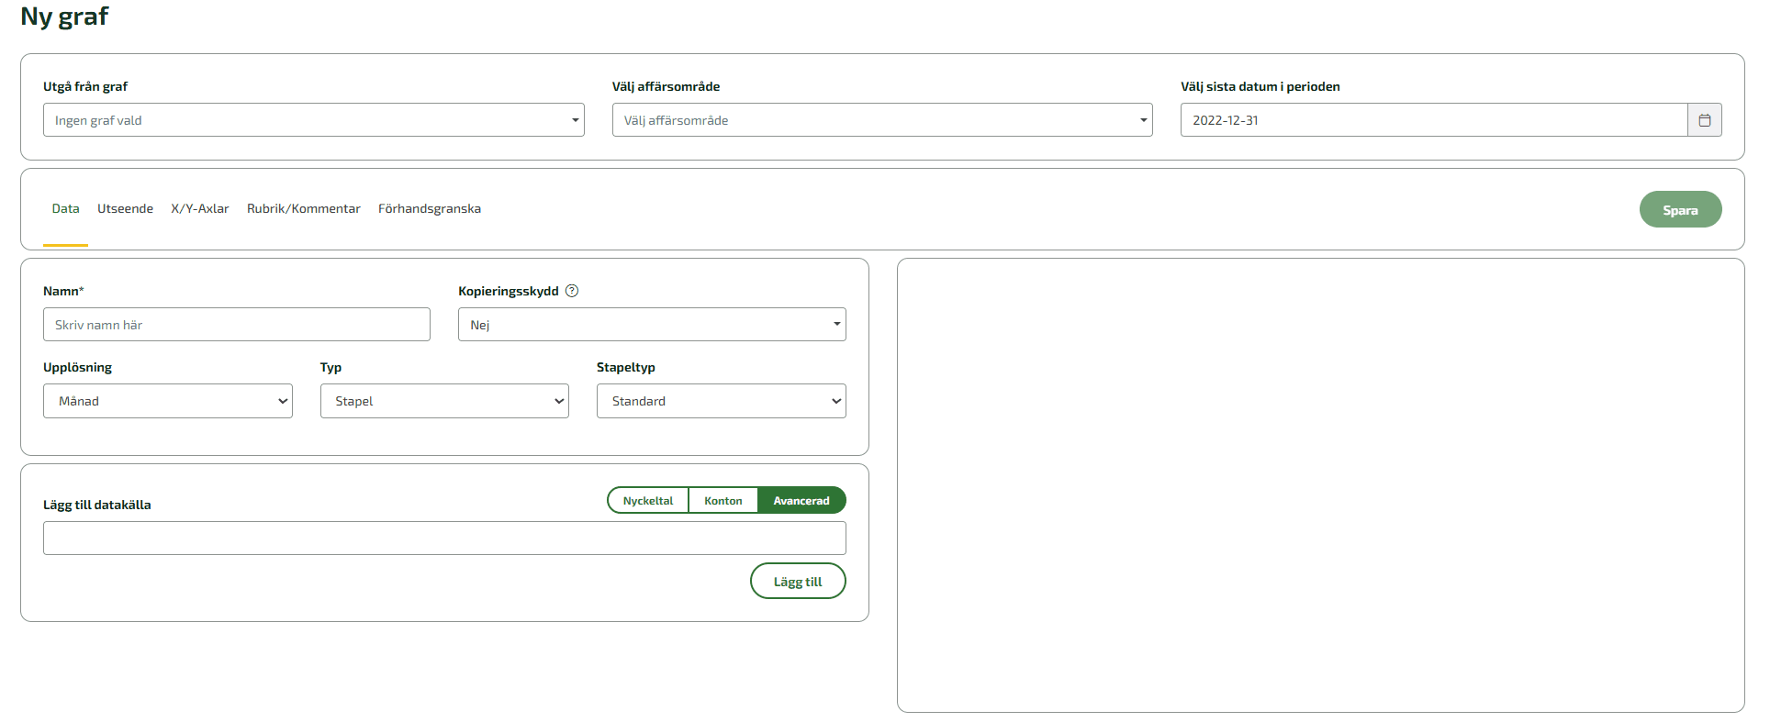Screen dimensions: 1770x722
Task: Select the Nyckeltal data source option
Action: point(648,501)
